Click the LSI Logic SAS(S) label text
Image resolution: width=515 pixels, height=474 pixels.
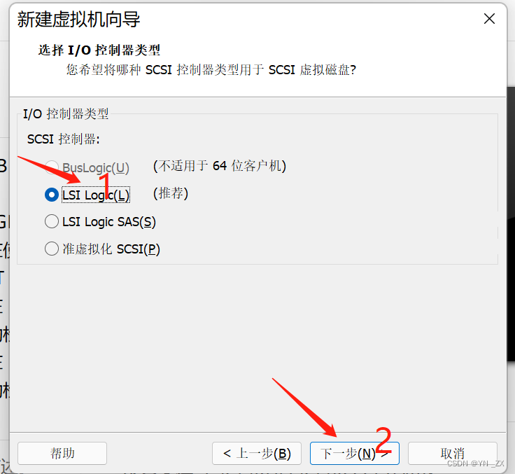(x=109, y=222)
